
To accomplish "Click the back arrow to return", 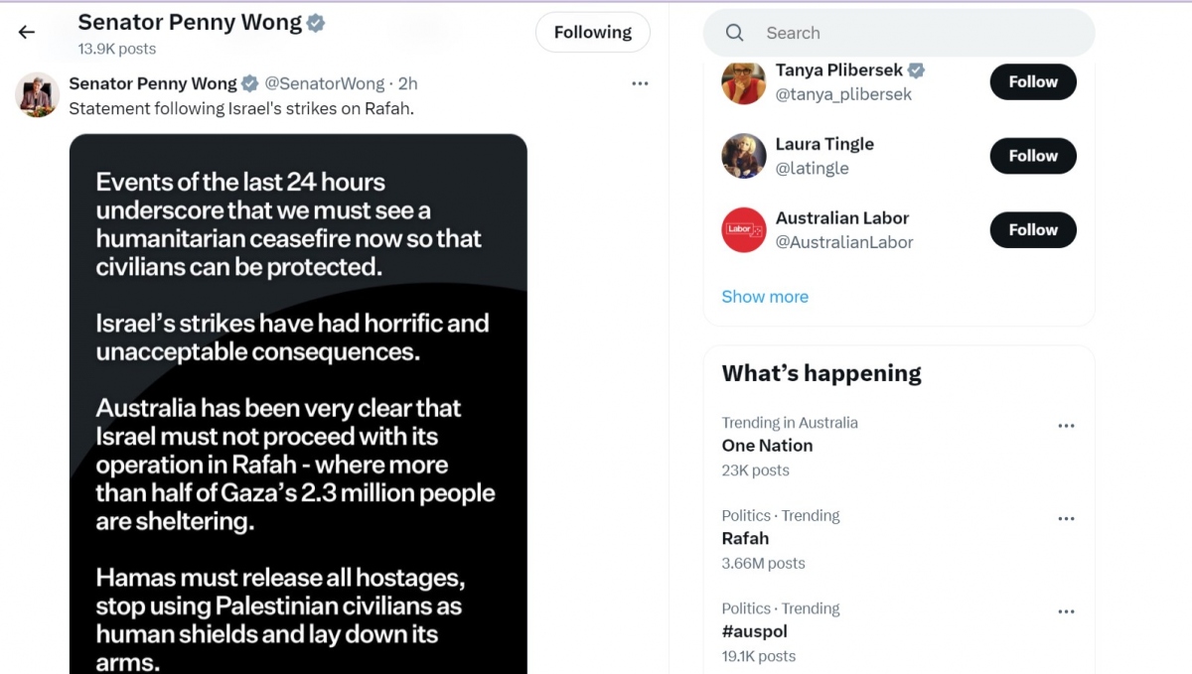I will click(x=25, y=32).
